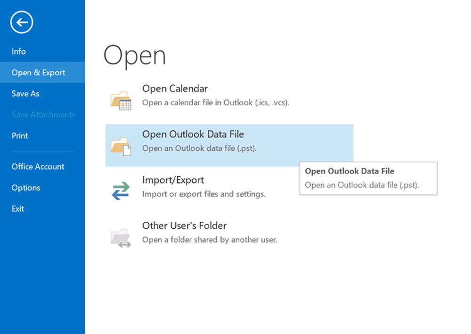Click the Import/Export arrows icon
The width and height of the screenshot is (471, 334).
121,191
